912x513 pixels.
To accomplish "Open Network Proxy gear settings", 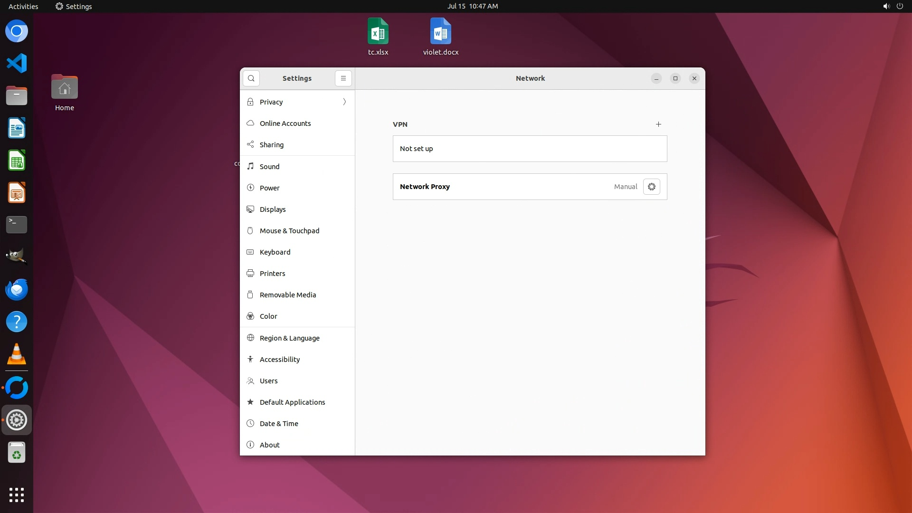I will point(651,187).
